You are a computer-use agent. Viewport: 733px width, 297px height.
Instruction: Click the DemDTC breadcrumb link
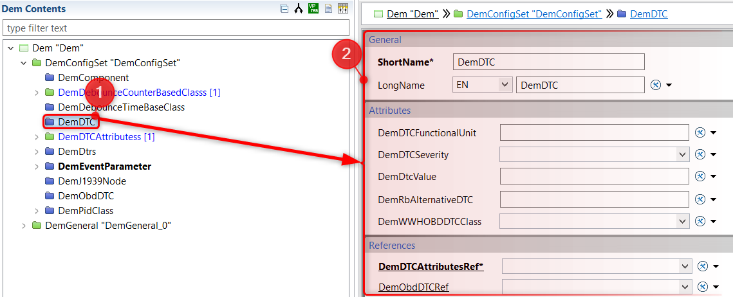point(649,14)
